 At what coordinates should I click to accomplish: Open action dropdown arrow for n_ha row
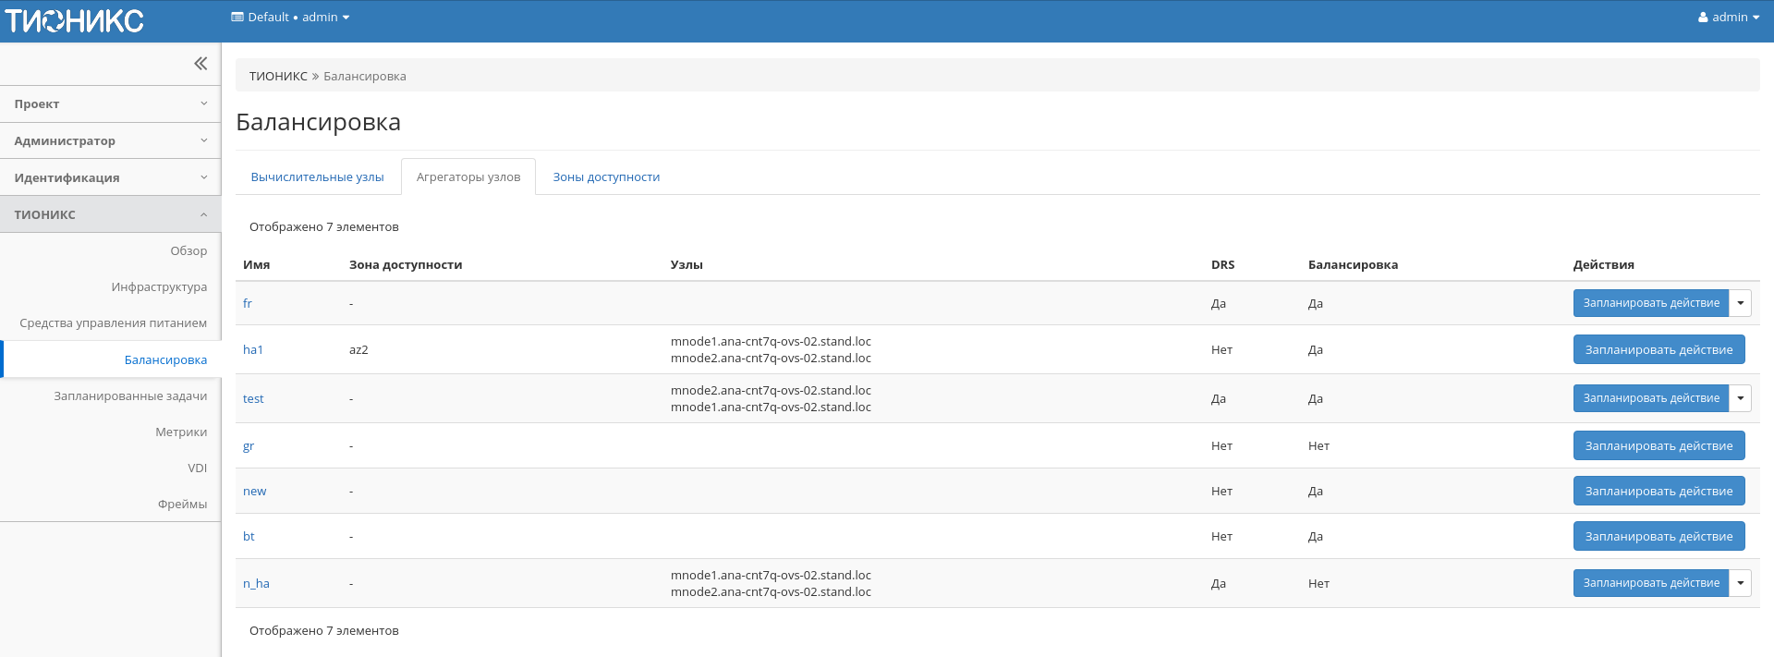click(x=1740, y=583)
